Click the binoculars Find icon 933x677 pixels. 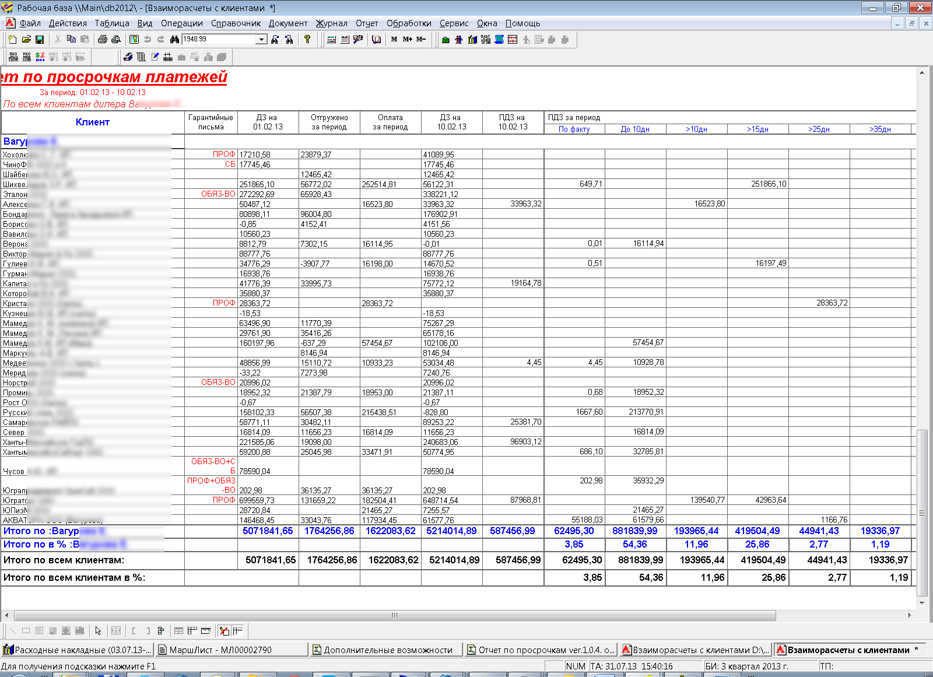pos(174,40)
